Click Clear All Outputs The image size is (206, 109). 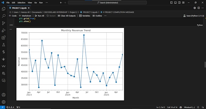[67, 16]
